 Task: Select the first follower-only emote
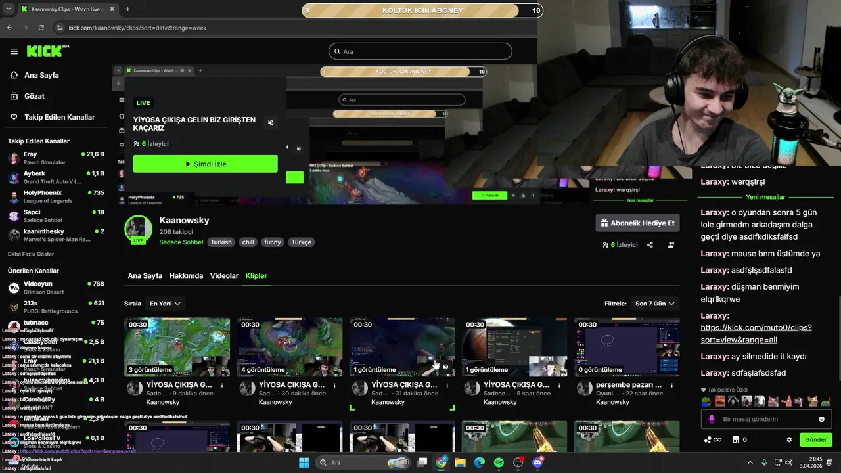click(x=706, y=401)
